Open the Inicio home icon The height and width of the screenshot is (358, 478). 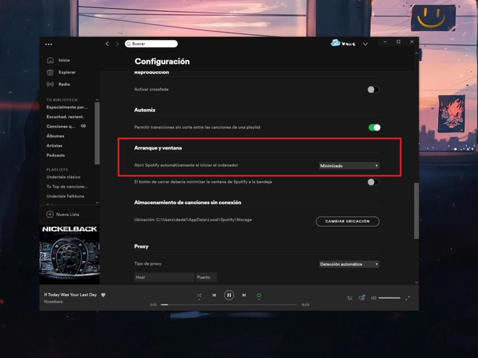tap(50, 60)
